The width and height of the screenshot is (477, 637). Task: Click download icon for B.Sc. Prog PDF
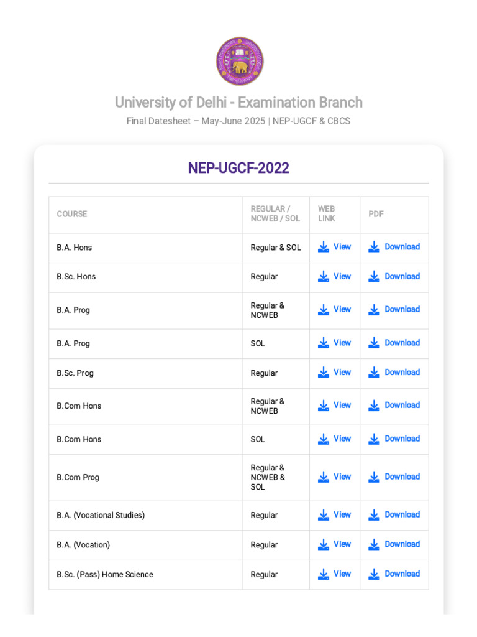pos(374,373)
